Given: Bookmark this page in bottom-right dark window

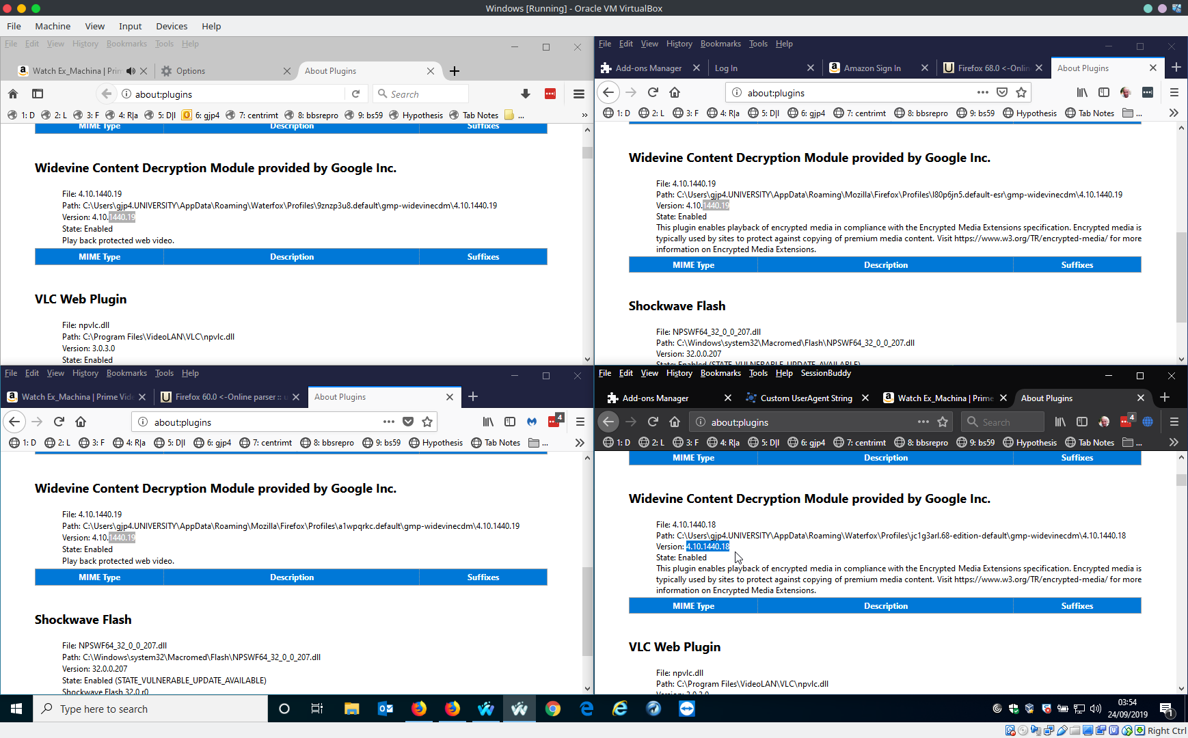Looking at the screenshot, I should [x=943, y=422].
